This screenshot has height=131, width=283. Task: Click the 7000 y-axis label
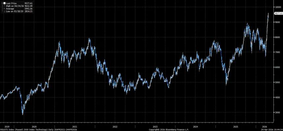click(277, 52)
